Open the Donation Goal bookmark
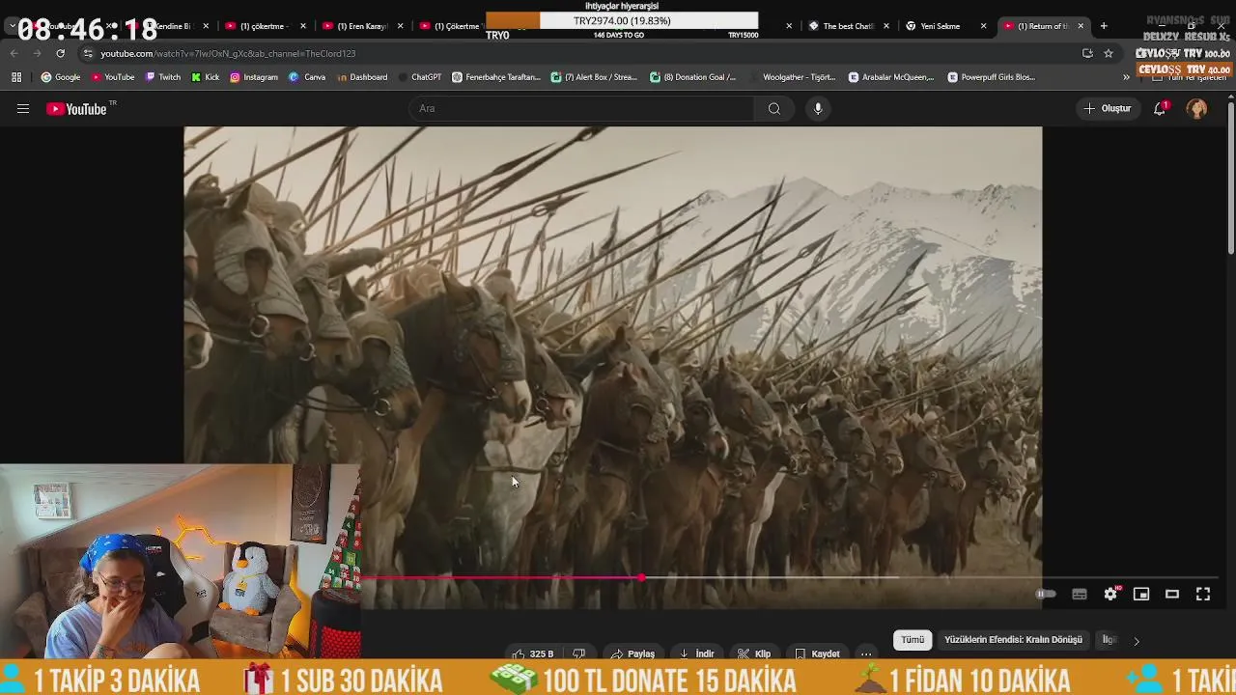 click(x=693, y=77)
